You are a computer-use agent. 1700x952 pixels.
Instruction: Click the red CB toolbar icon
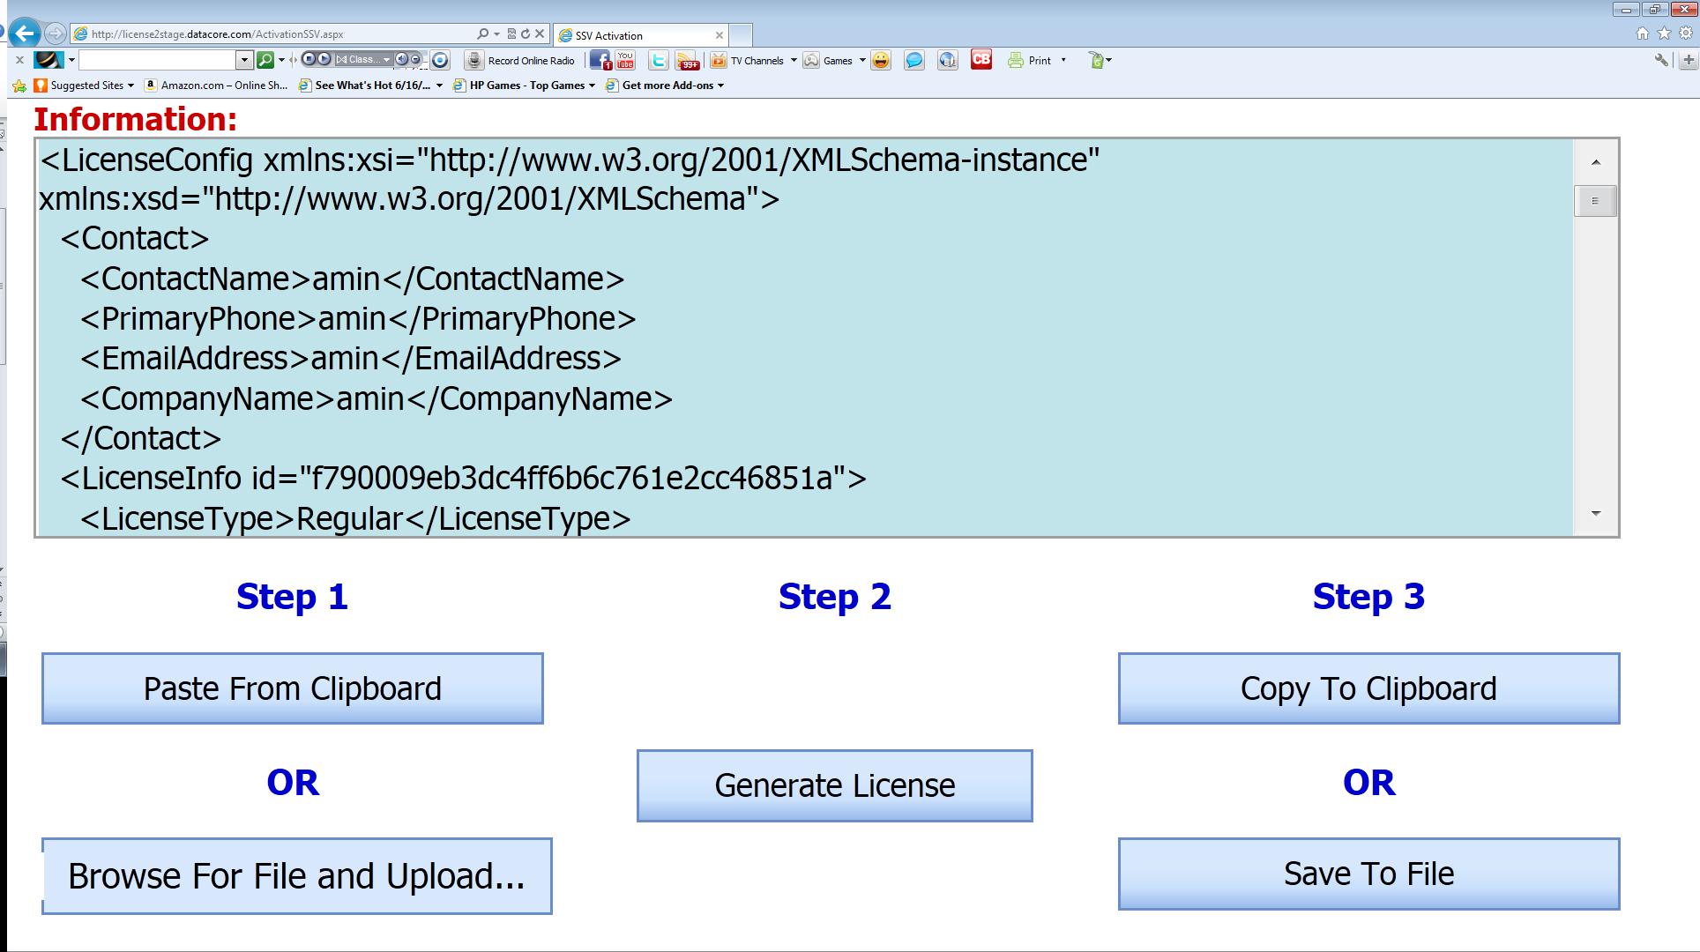[x=980, y=60]
